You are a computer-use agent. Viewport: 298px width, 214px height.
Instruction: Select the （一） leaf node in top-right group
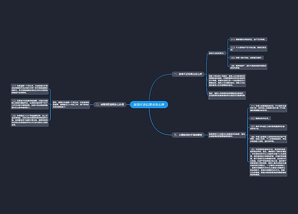point(249,39)
